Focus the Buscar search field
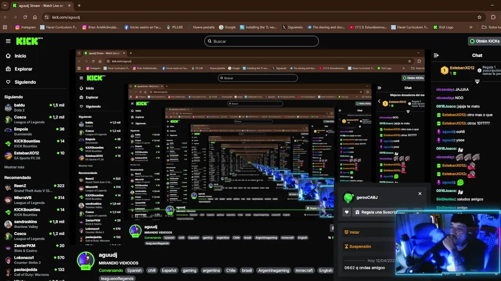 (261, 41)
